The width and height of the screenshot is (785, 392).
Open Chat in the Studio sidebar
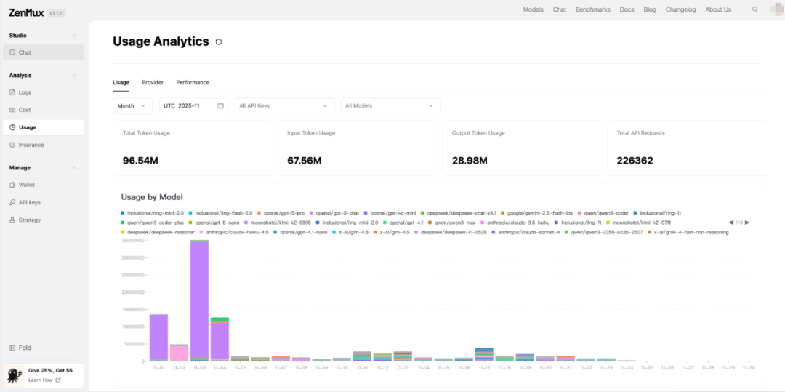pyautogui.click(x=44, y=52)
